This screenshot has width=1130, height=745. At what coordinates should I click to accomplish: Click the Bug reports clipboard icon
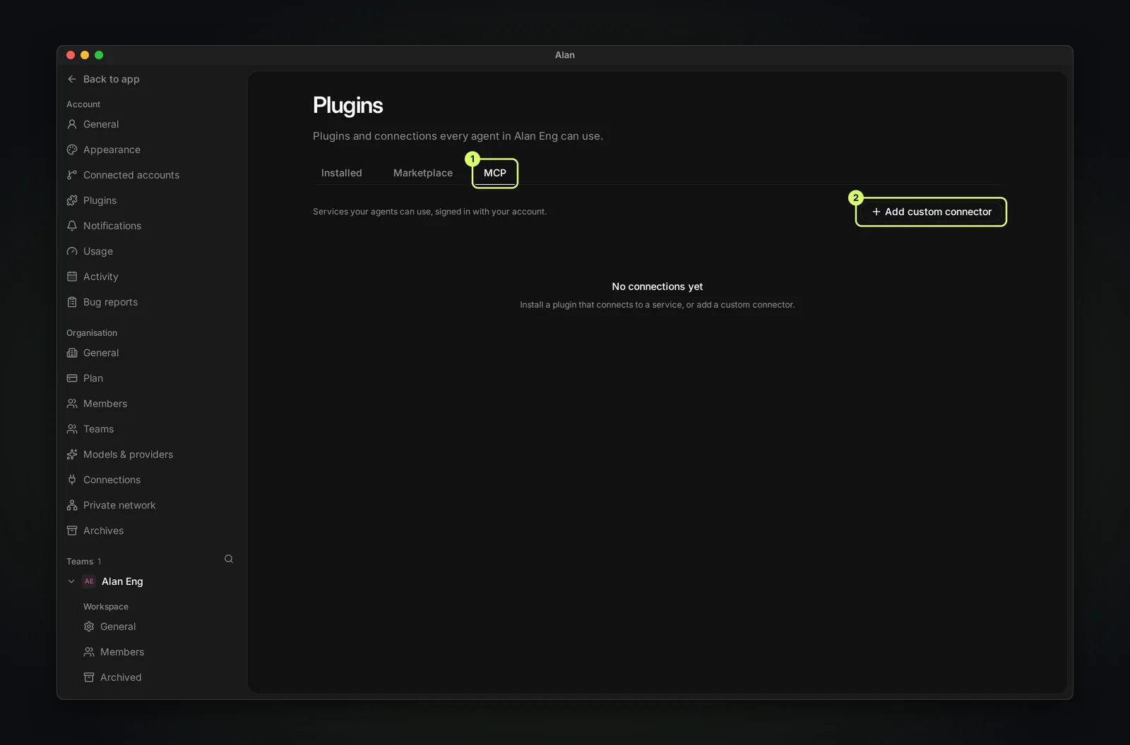point(72,302)
